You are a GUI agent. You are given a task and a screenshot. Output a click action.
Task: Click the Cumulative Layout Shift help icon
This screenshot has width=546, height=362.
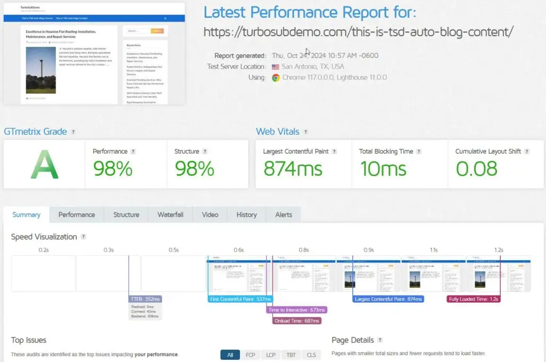[527, 151]
